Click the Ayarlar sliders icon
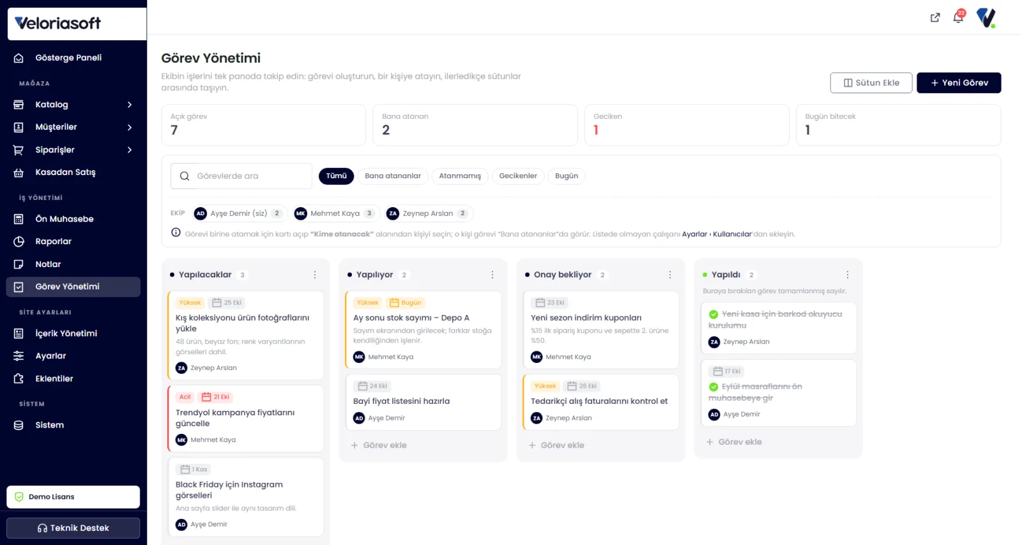The image size is (1022, 545). [x=19, y=356]
